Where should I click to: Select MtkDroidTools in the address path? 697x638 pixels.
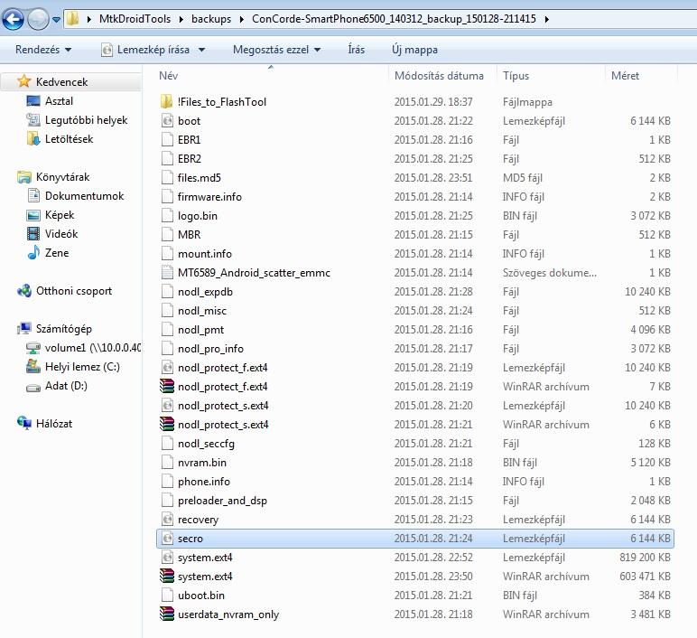pos(135,19)
